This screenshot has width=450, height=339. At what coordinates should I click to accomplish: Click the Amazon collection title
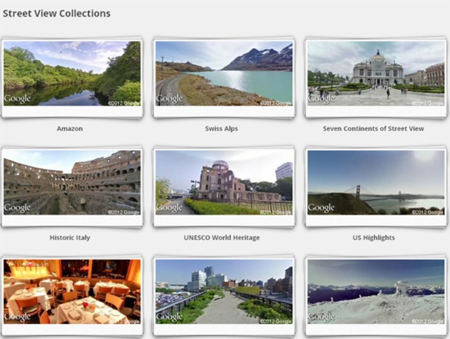point(70,129)
